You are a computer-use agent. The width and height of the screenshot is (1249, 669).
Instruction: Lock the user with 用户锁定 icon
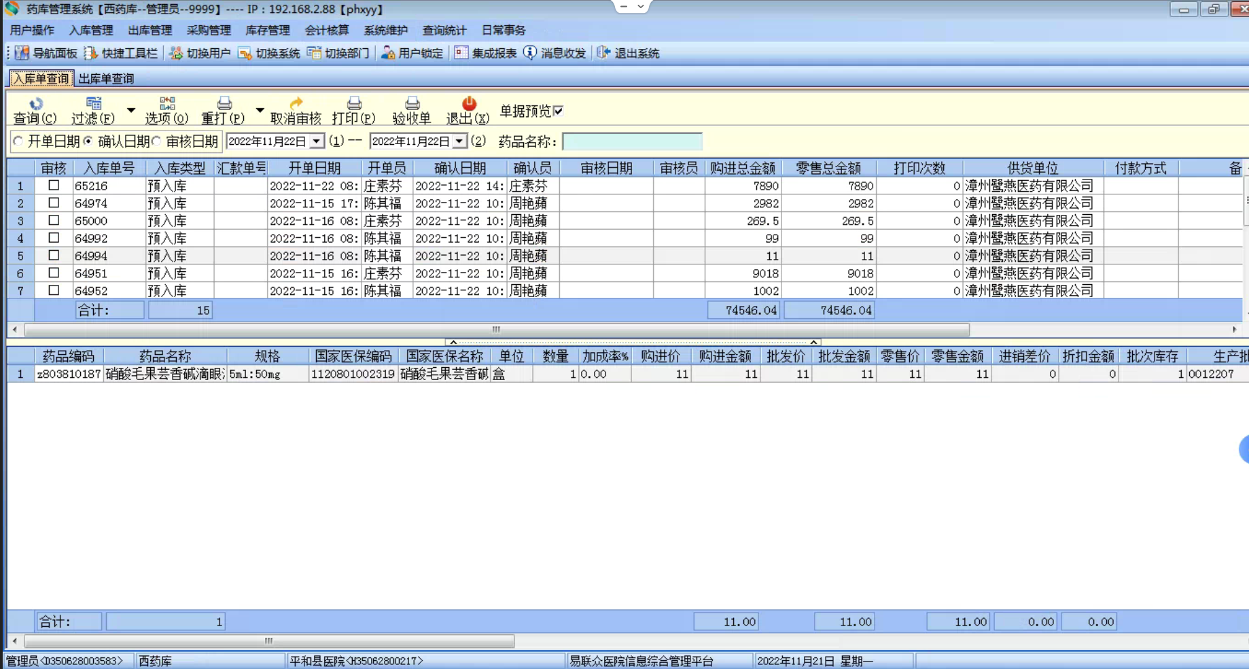pos(388,53)
